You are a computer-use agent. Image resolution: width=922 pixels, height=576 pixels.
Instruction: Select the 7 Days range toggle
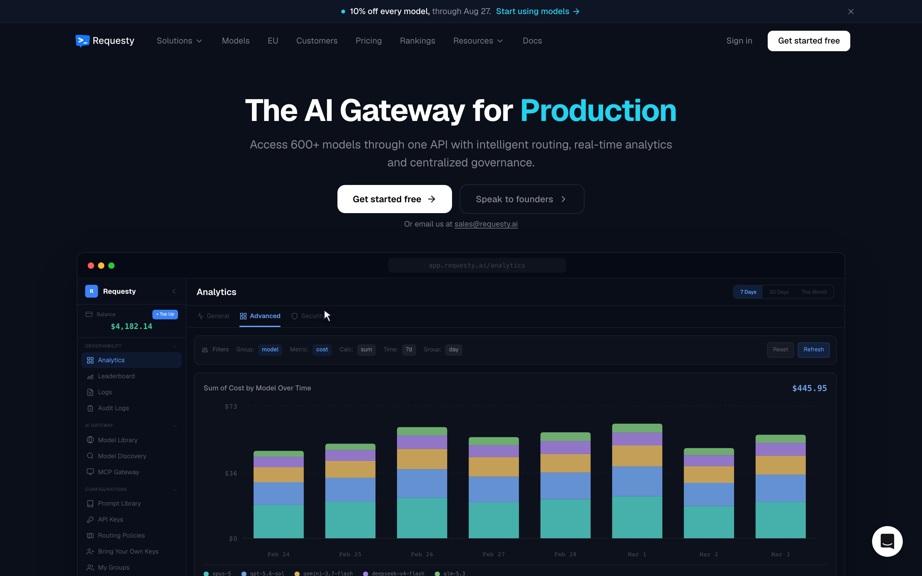748,292
